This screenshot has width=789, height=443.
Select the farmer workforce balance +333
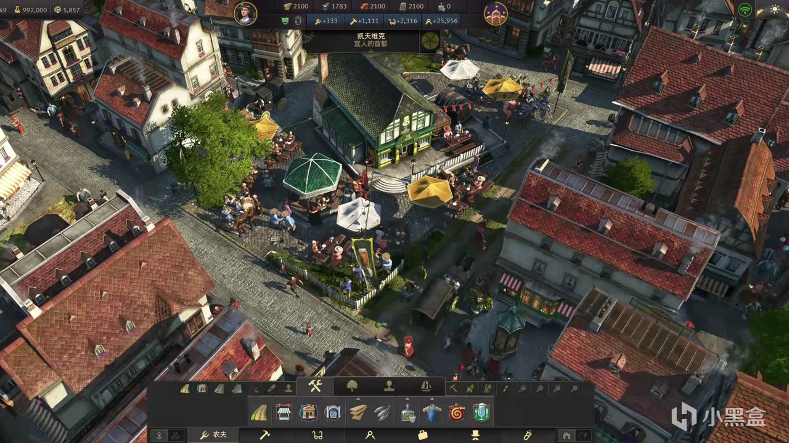325,21
